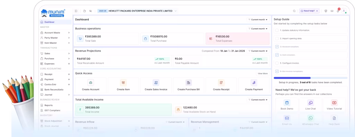Screen dimensions: 355x137
Task: Click plus button next to Expenses
Action: (69, 64)
